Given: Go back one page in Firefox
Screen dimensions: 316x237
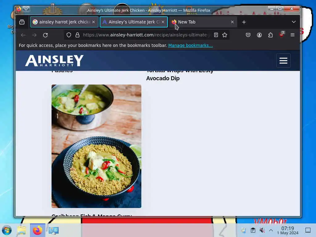Looking at the screenshot, I should [23, 35].
